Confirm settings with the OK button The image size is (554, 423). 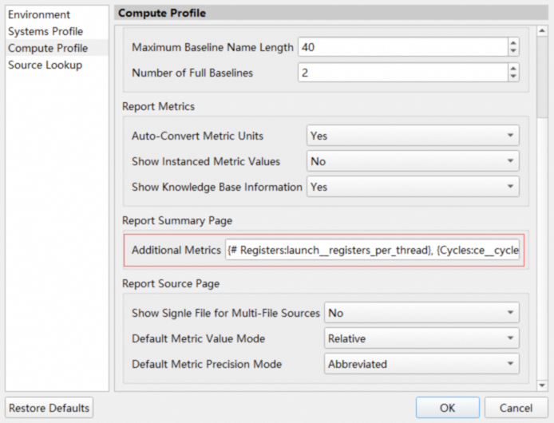click(447, 407)
